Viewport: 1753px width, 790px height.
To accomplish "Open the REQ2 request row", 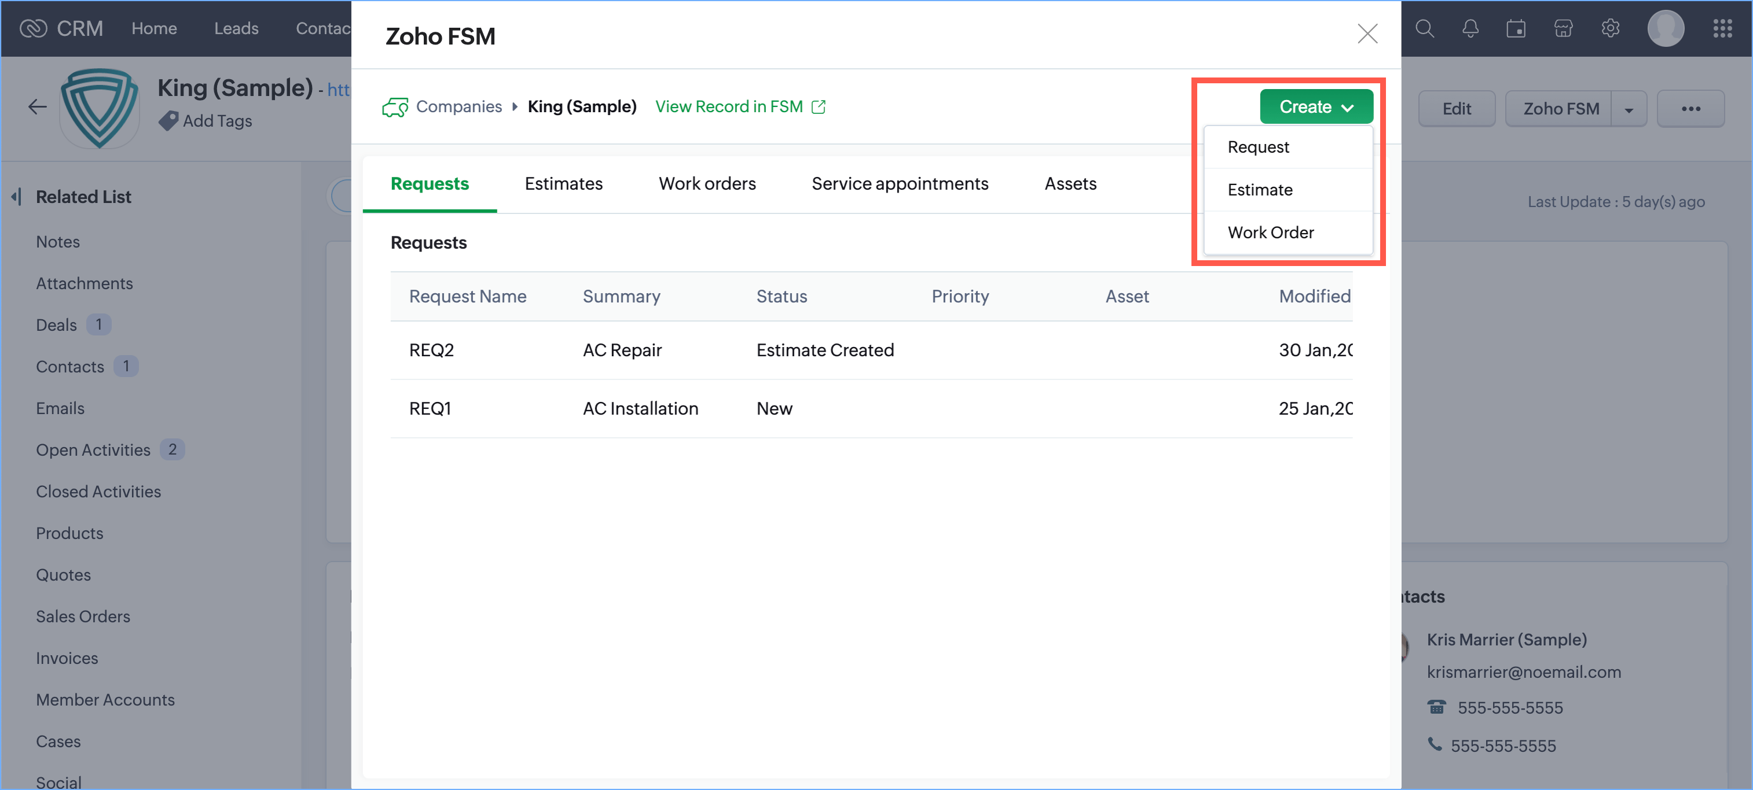I will [431, 350].
